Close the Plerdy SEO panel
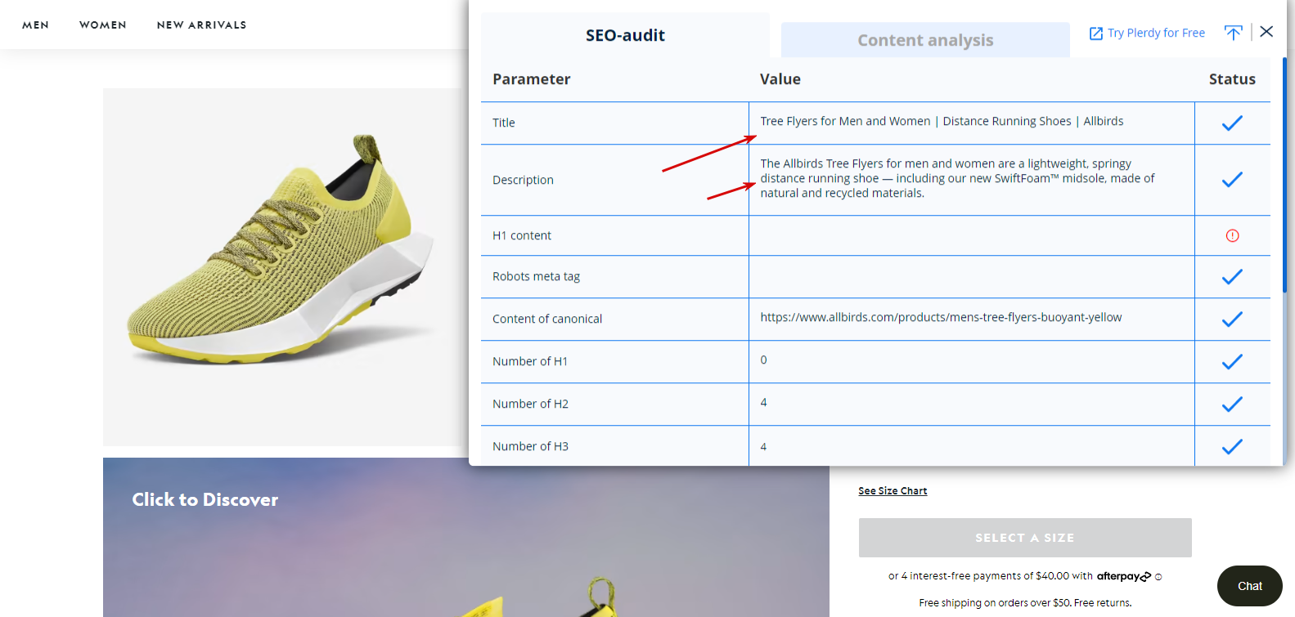 click(1266, 31)
